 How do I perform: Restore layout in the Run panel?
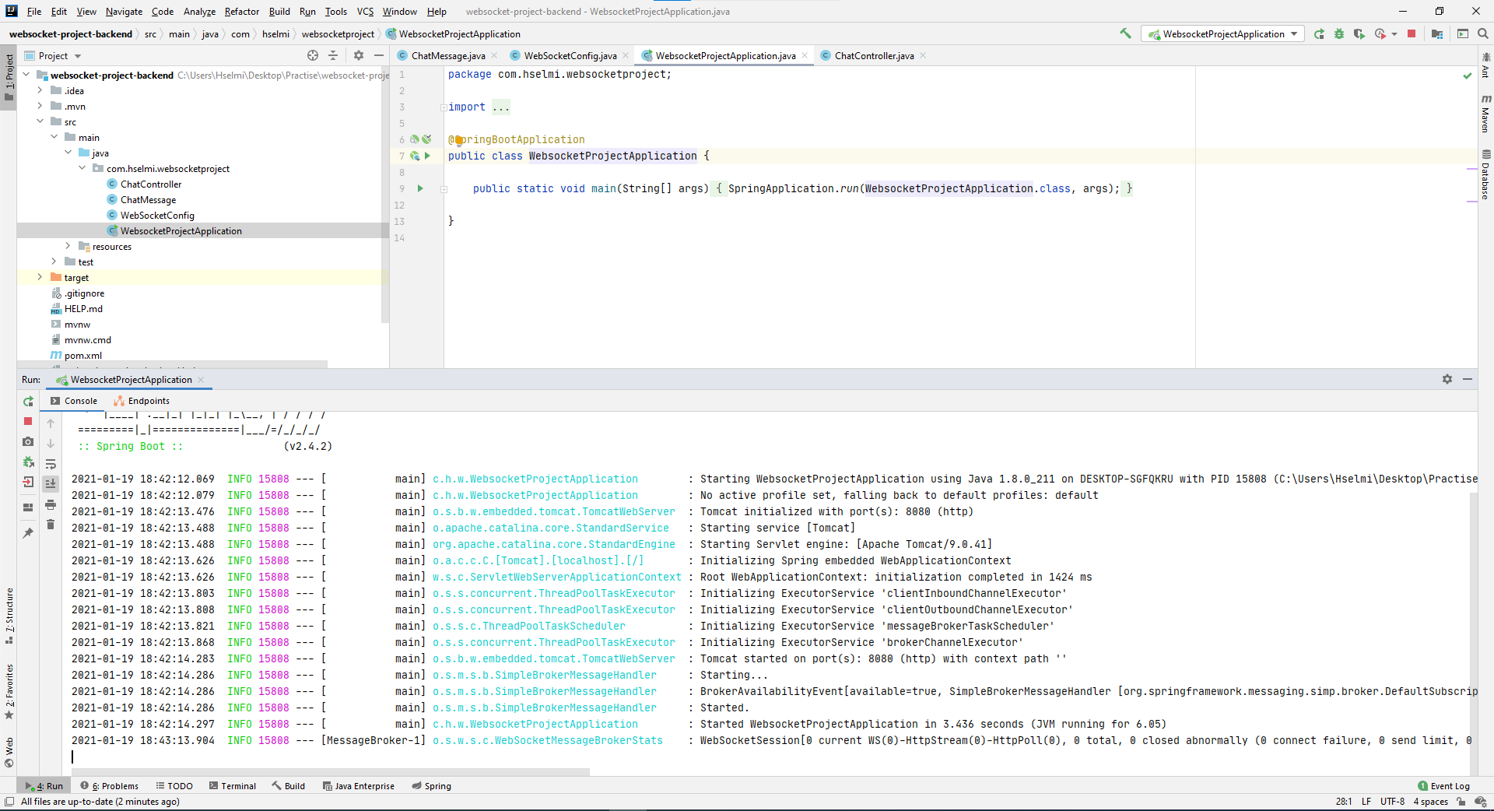(x=28, y=507)
